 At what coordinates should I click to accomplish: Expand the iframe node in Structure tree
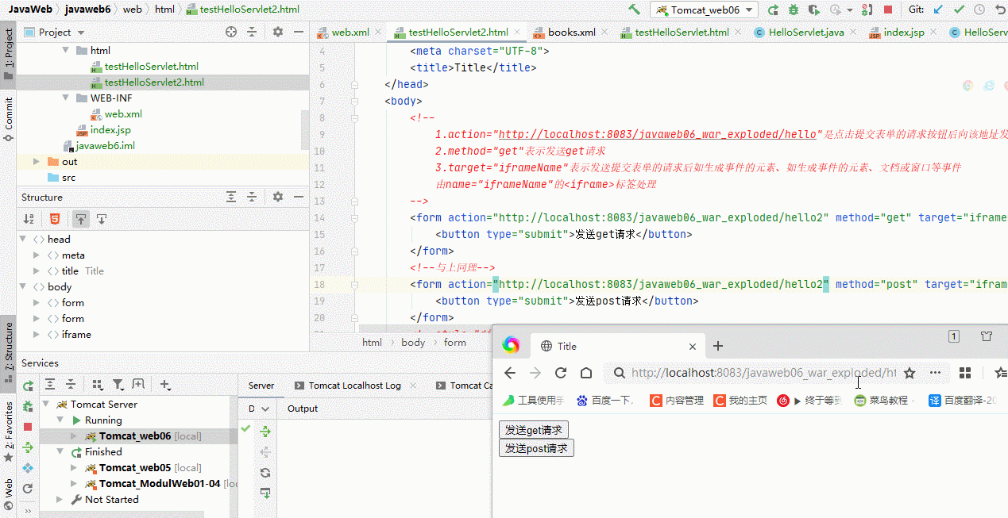36,334
